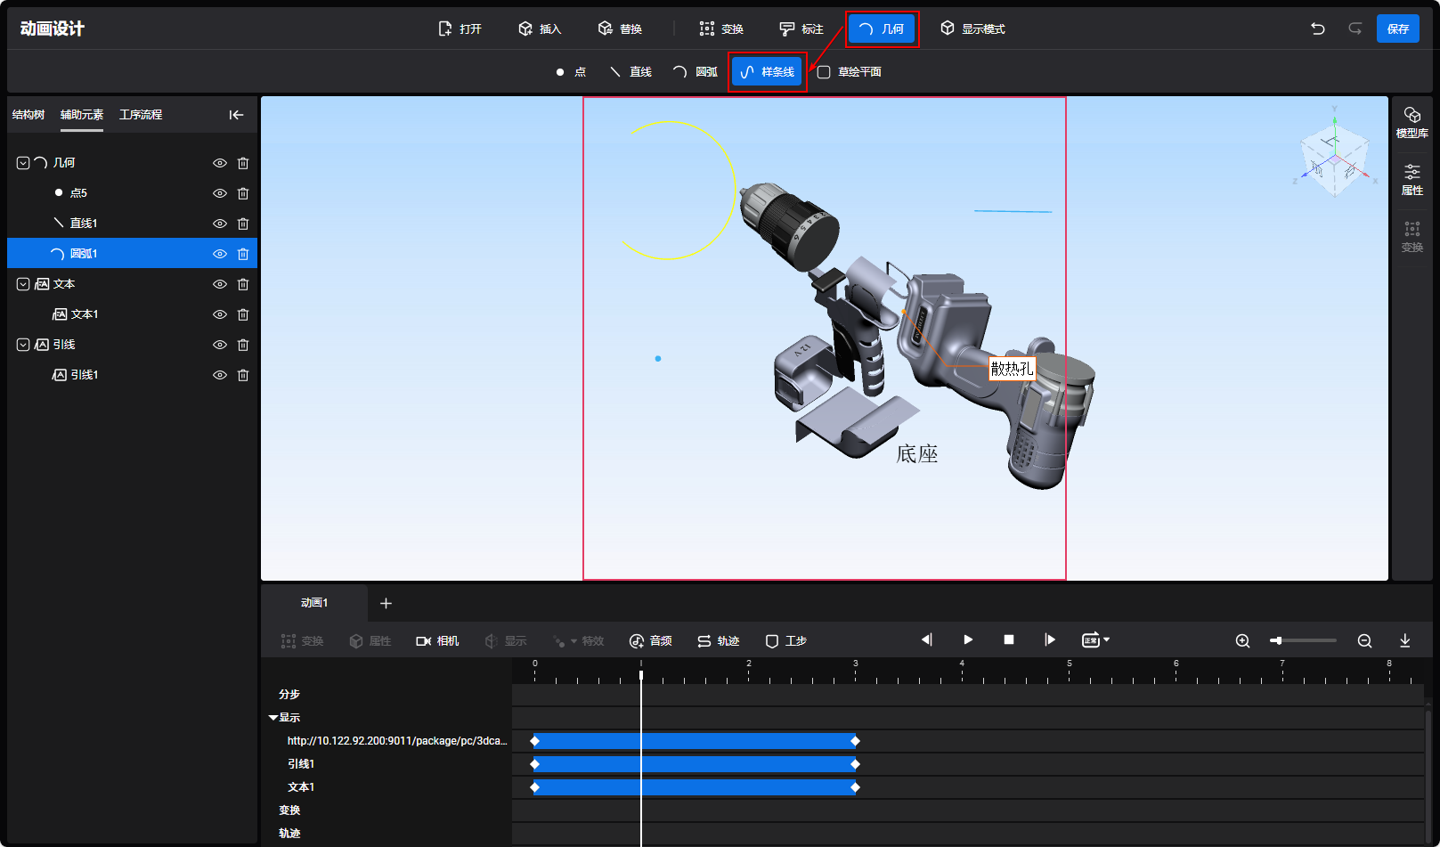Collapse the left panel with arrow icon
The image size is (1440, 847).
click(236, 115)
